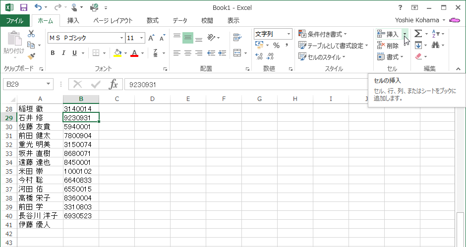This screenshot has height=247, width=466.
Task: Open セルのスタイル cell styles menu
Action: [322, 57]
